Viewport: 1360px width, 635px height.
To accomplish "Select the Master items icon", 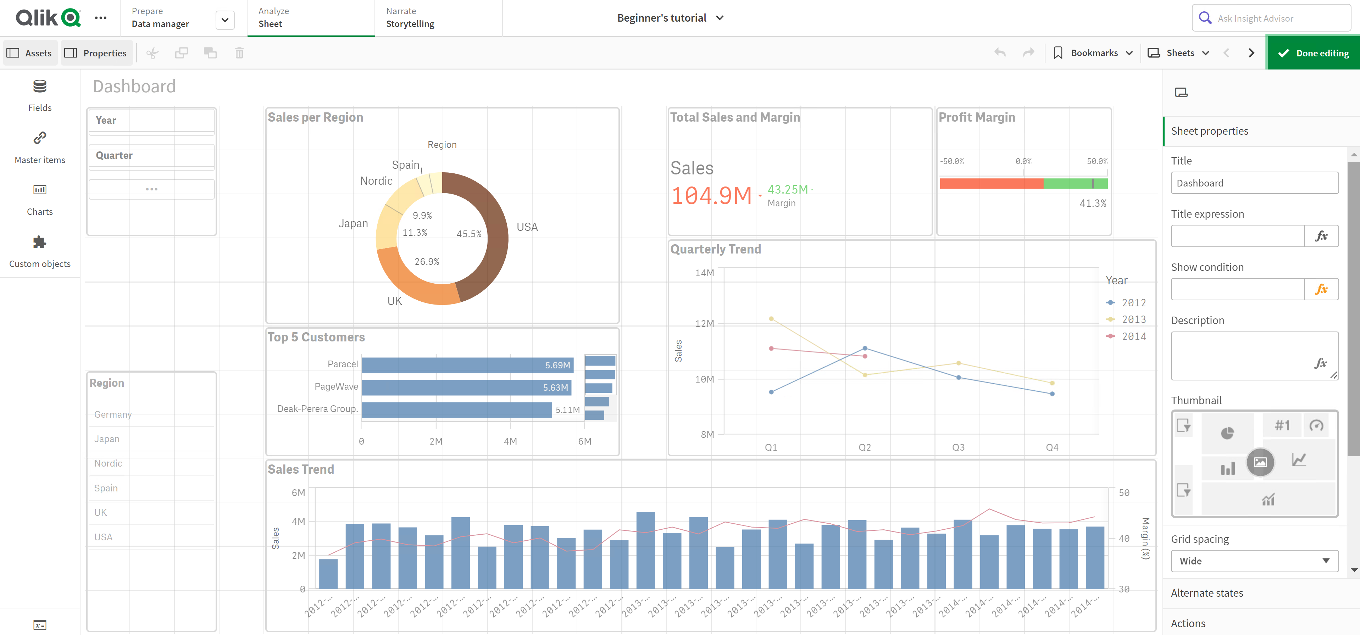I will [x=40, y=139].
